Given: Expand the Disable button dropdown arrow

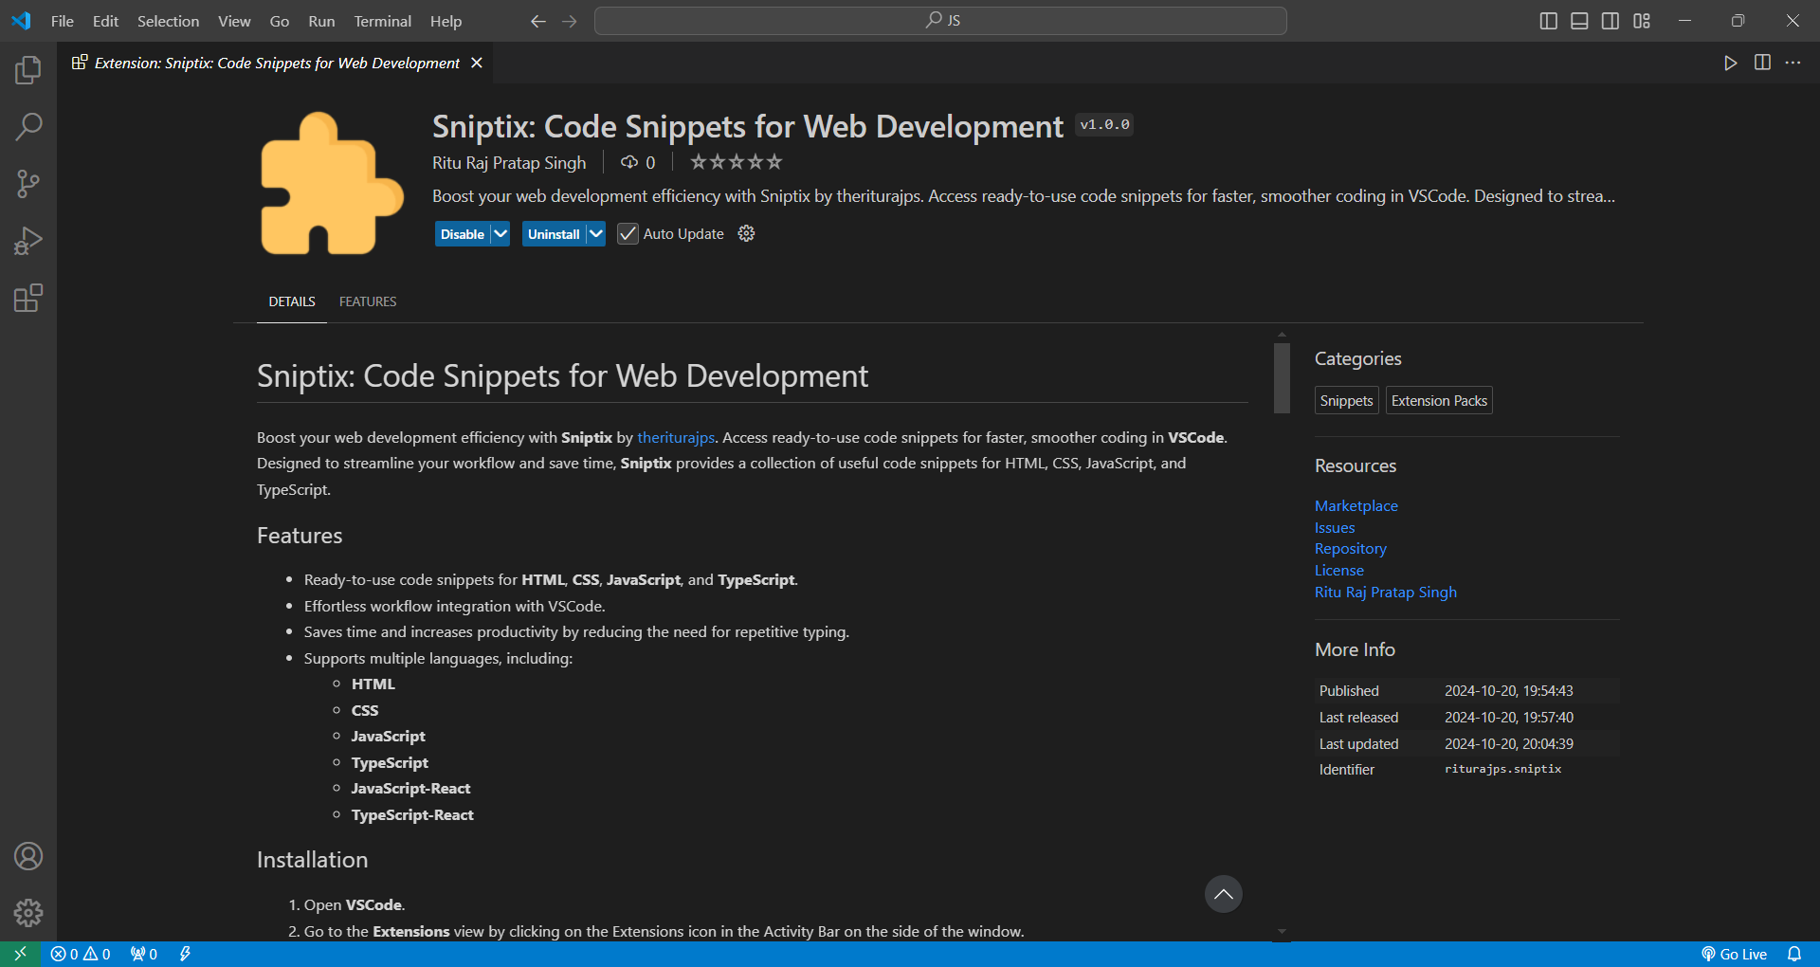Looking at the screenshot, I should [x=500, y=233].
